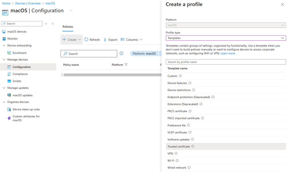Image resolution: width=287 pixels, height=172 pixels.
Task: View info tooltip for Trusted certificate template
Action: [192, 146]
